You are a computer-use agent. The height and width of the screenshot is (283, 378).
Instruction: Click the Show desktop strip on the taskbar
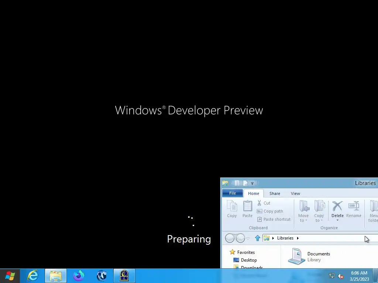(375, 276)
